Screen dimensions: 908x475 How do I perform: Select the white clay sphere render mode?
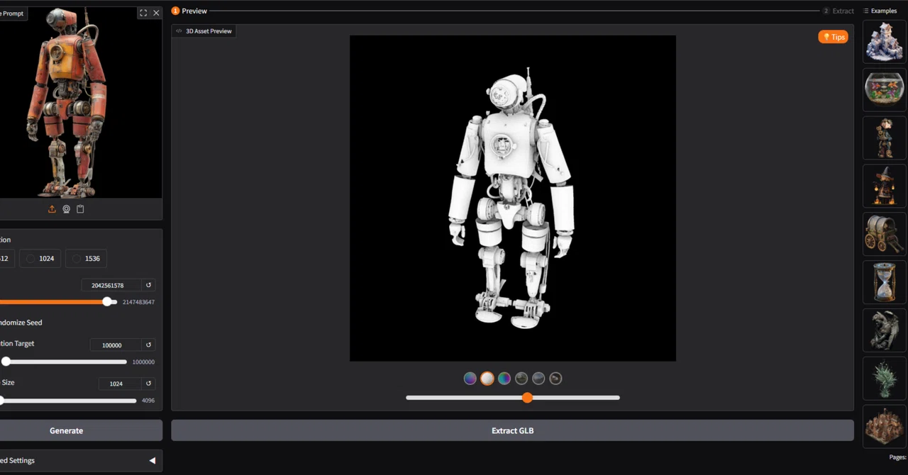(x=487, y=379)
